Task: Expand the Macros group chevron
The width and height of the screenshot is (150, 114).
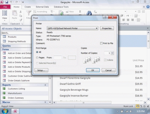Action: (45, 102)
